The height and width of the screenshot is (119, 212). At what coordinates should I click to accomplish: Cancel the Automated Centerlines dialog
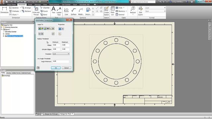[x=66, y=68]
